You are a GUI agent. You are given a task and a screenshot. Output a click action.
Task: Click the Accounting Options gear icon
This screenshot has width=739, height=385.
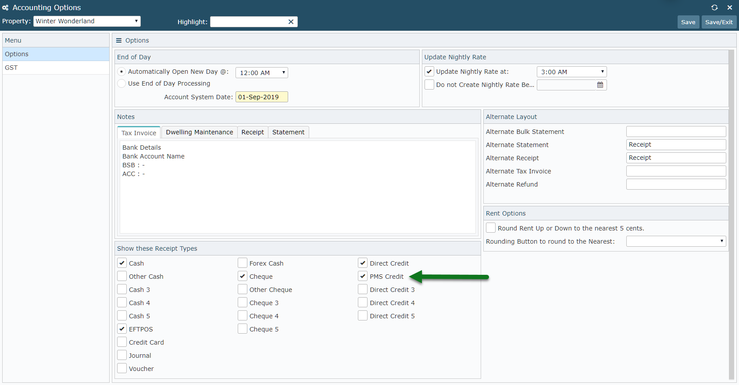coord(5,7)
